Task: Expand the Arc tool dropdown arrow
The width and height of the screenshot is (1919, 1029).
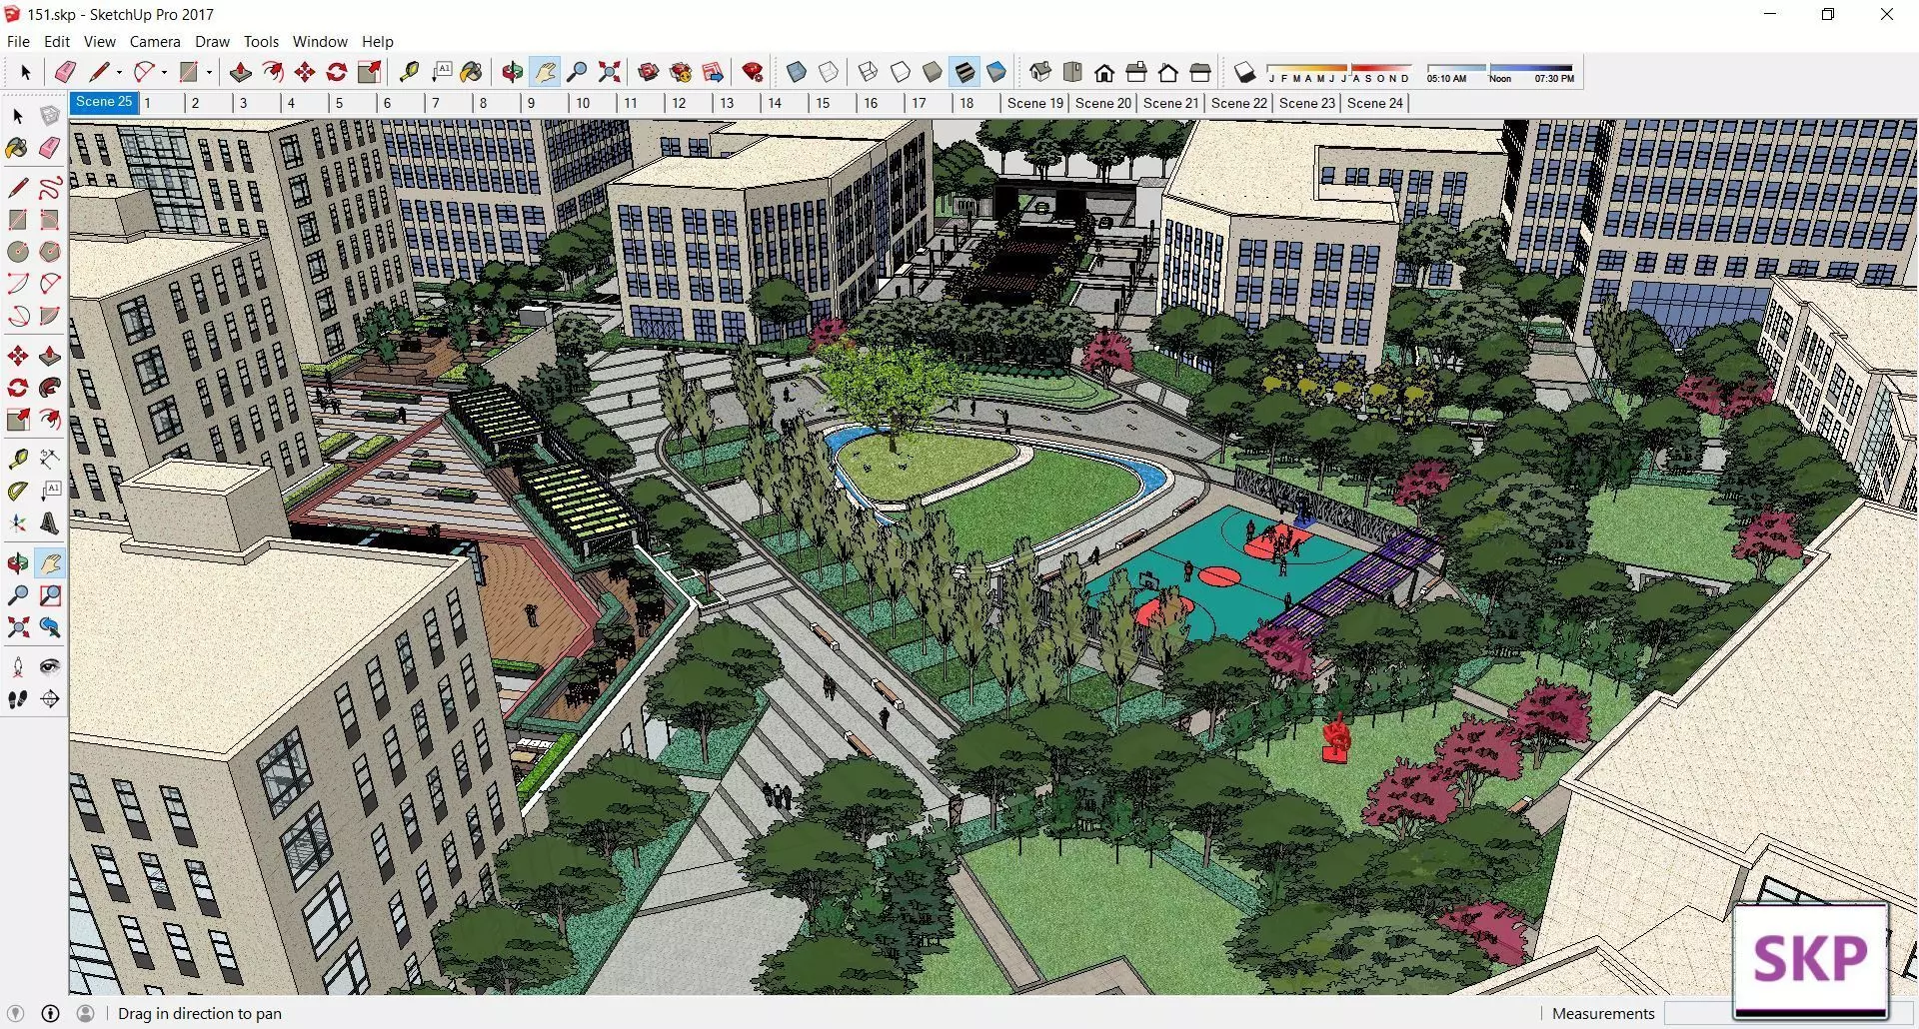Action: coord(165,72)
